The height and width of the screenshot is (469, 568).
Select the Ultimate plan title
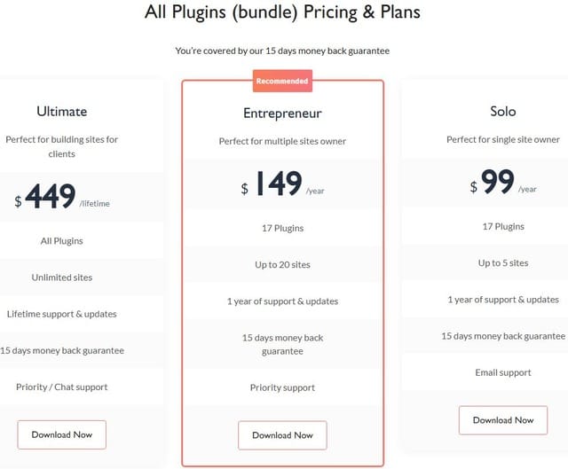(62, 112)
